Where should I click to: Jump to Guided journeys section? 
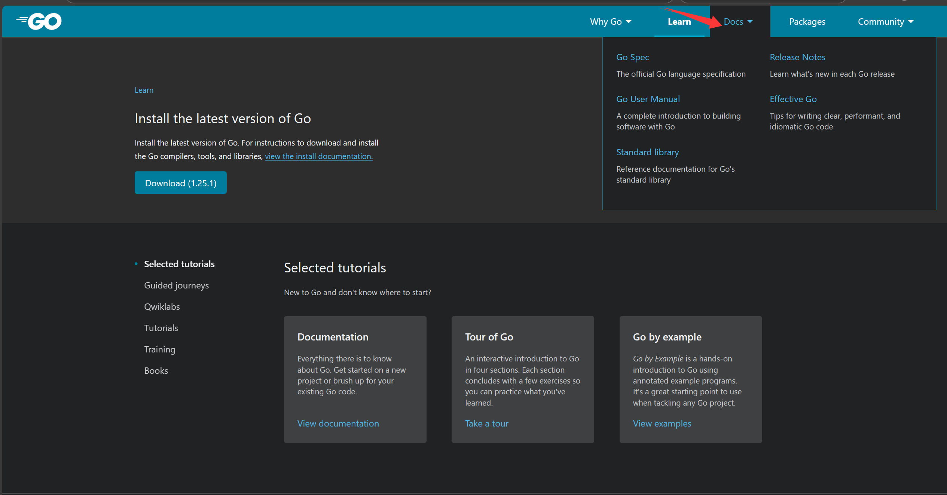(176, 285)
